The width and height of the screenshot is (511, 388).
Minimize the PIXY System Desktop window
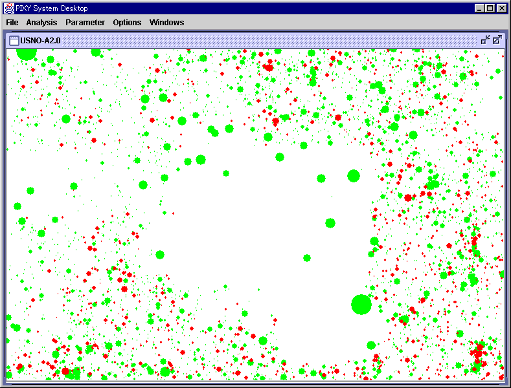point(479,8)
